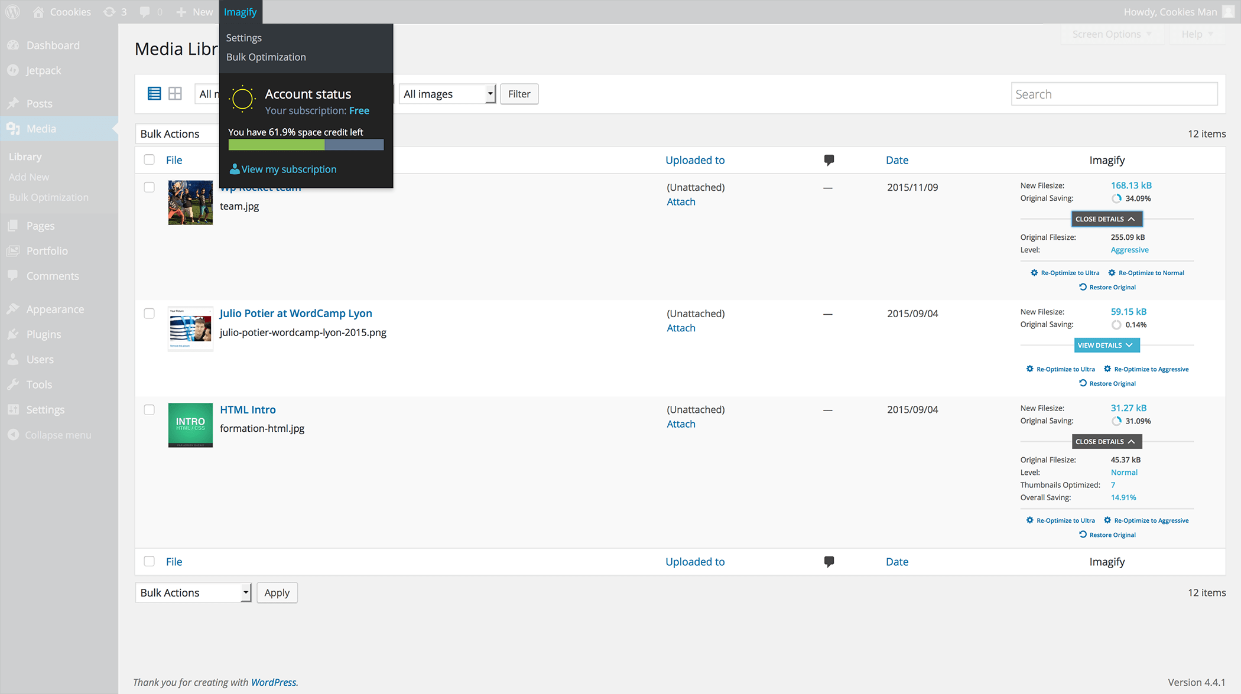Open the All images dropdown
1241x694 pixels.
click(447, 94)
